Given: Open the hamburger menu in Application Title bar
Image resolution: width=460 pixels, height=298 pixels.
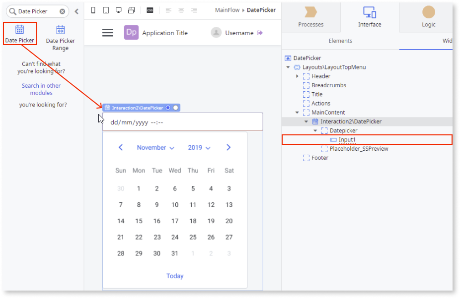Looking at the screenshot, I should tap(108, 32).
